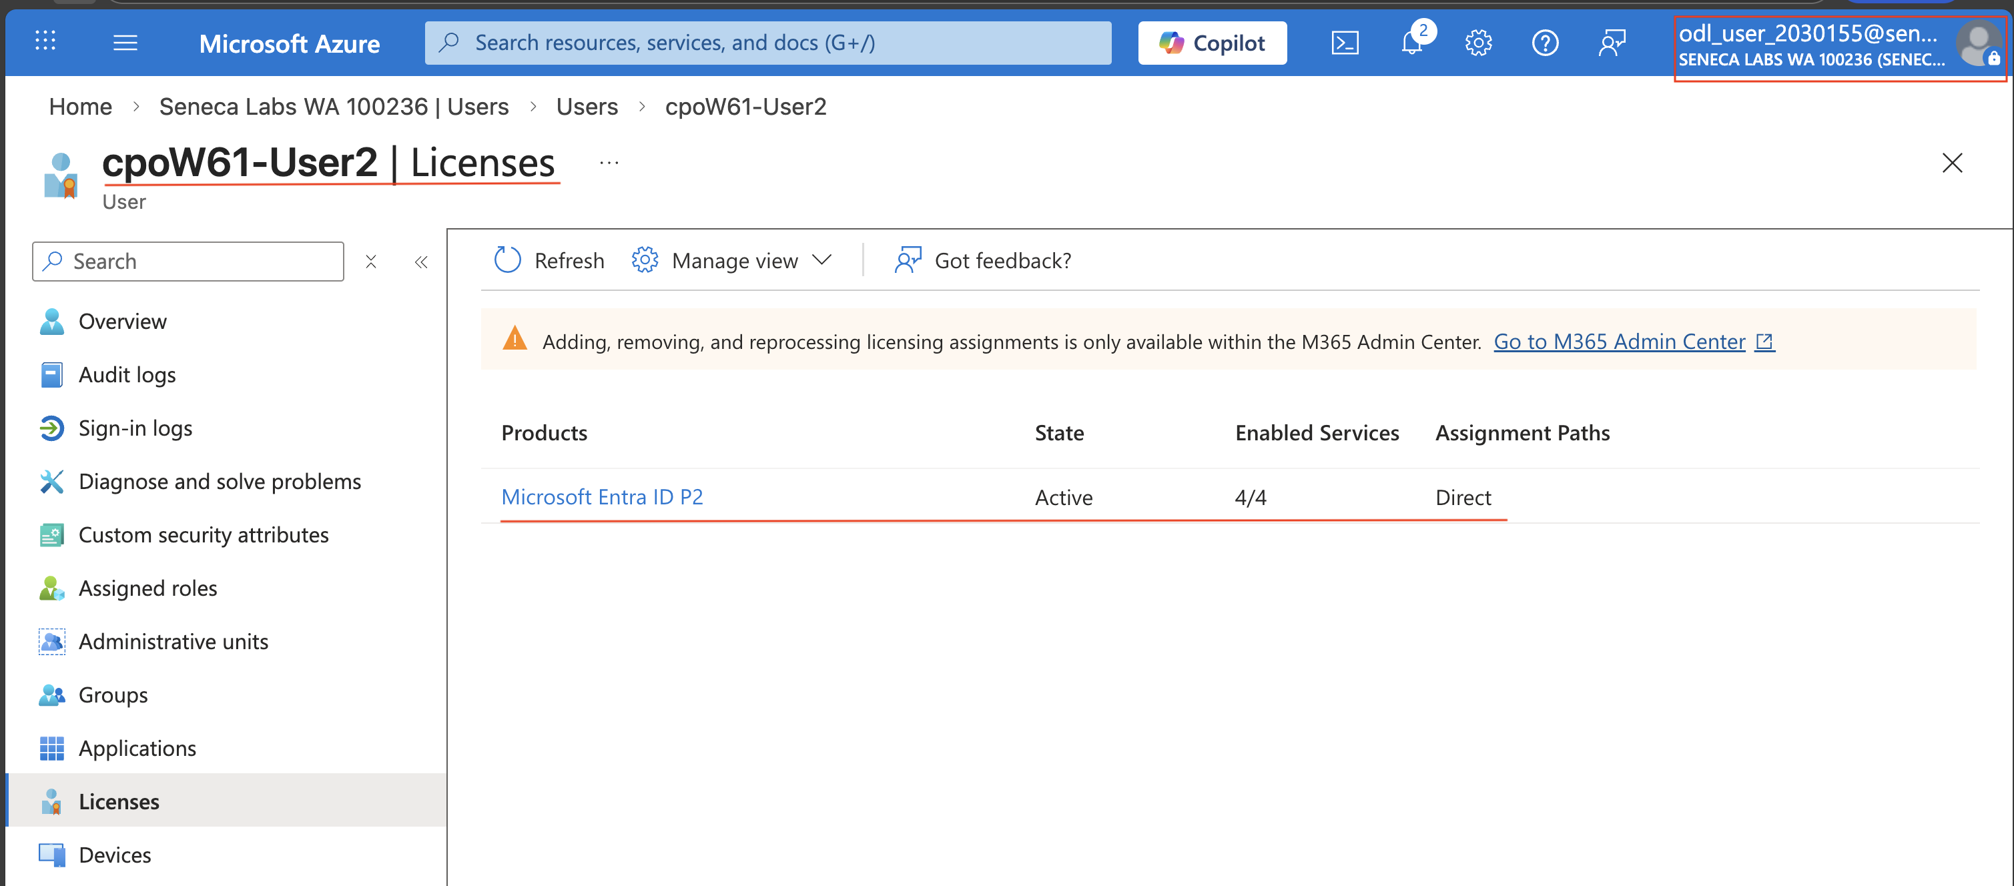This screenshot has height=886, width=2014.
Task: Clear the sidebar search with X
Action: point(372,261)
